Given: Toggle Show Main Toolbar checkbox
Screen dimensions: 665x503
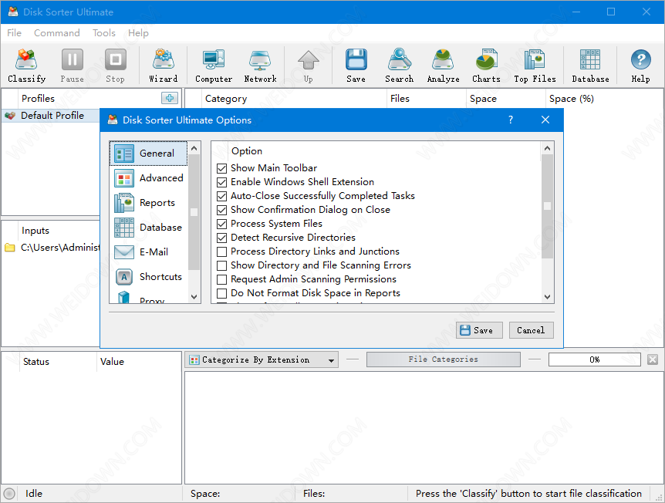Looking at the screenshot, I should (x=222, y=168).
